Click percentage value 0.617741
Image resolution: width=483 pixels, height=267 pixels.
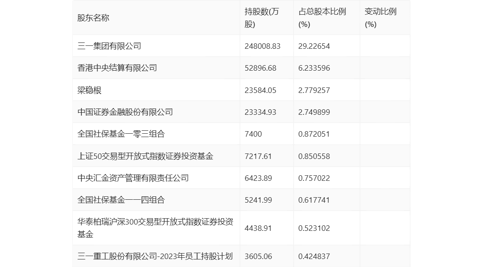[314, 200]
